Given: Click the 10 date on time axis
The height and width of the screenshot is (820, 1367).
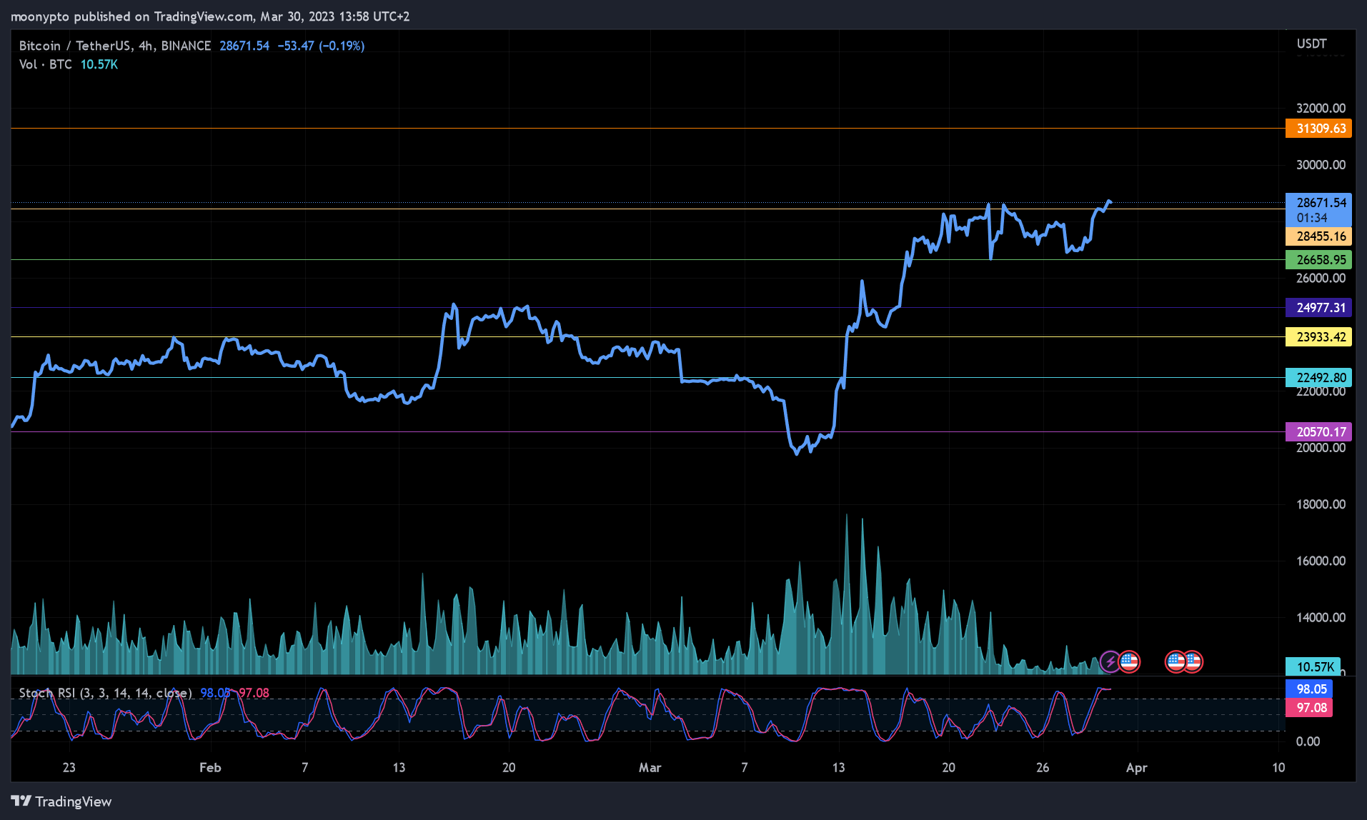Looking at the screenshot, I should 1278,768.
